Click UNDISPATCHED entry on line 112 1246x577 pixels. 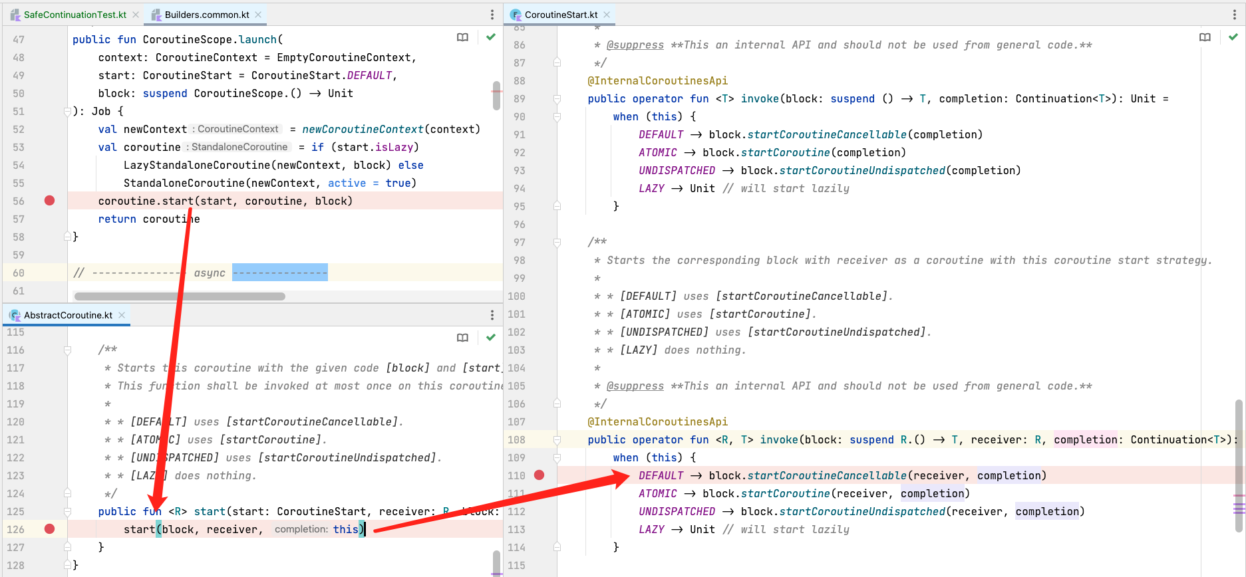click(677, 511)
